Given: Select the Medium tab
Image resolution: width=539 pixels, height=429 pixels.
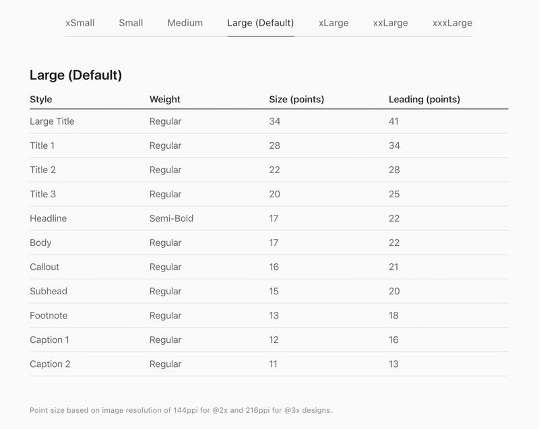Looking at the screenshot, I should pos(185,23).
